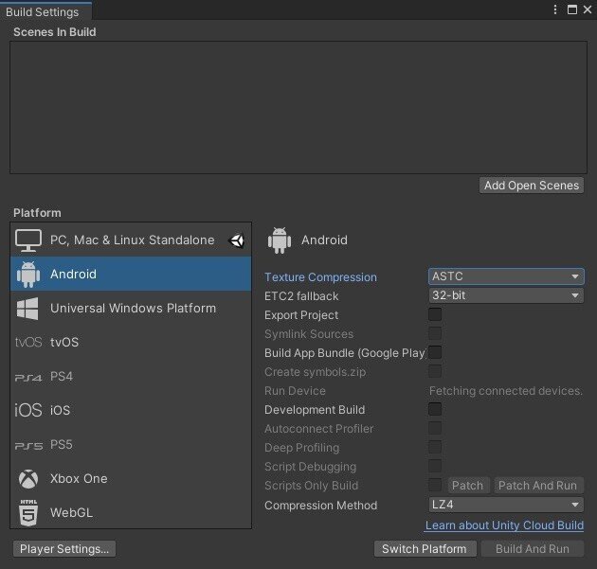Click the Run Device label

(295, 391)
